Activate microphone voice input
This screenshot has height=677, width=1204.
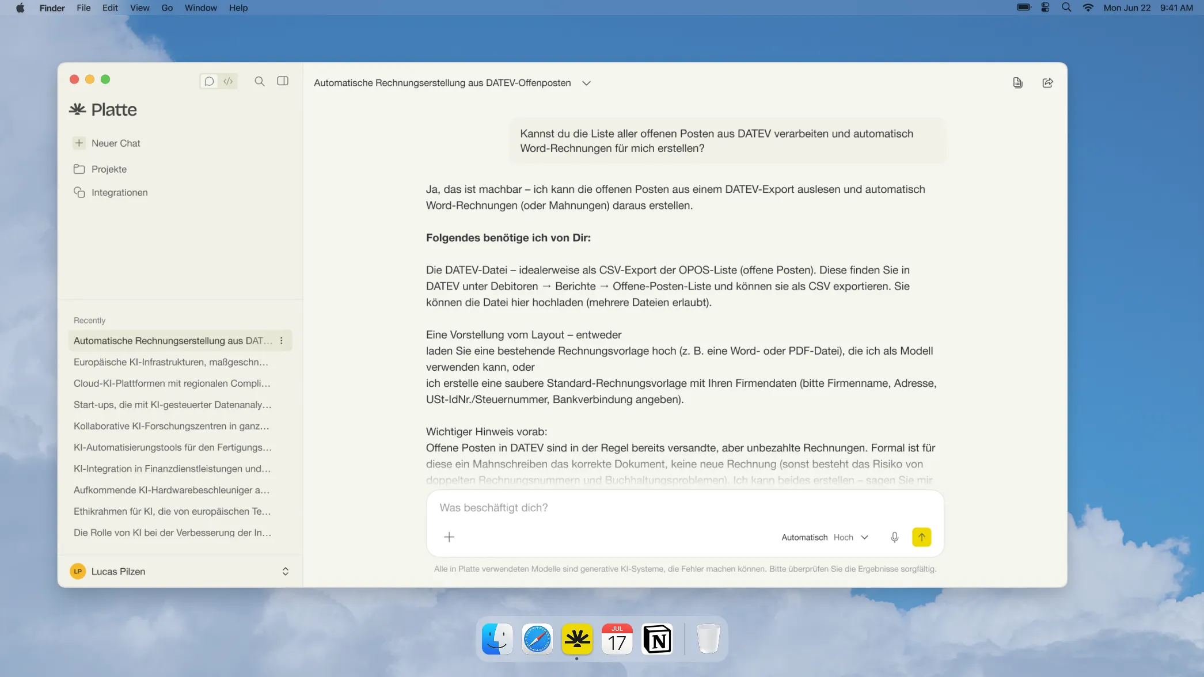coord(894,537)
